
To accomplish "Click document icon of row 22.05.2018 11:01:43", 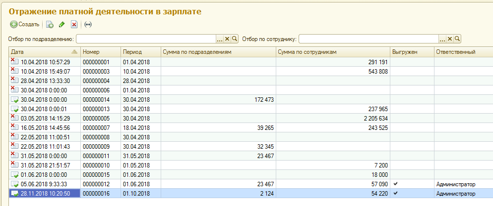I will (x=14, y=146).
